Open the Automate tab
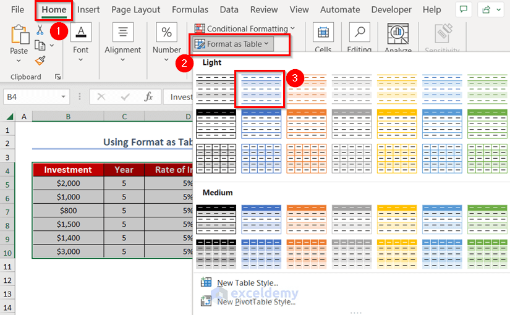This screenshot has height=315, width=510. click(x=340, y=10)
